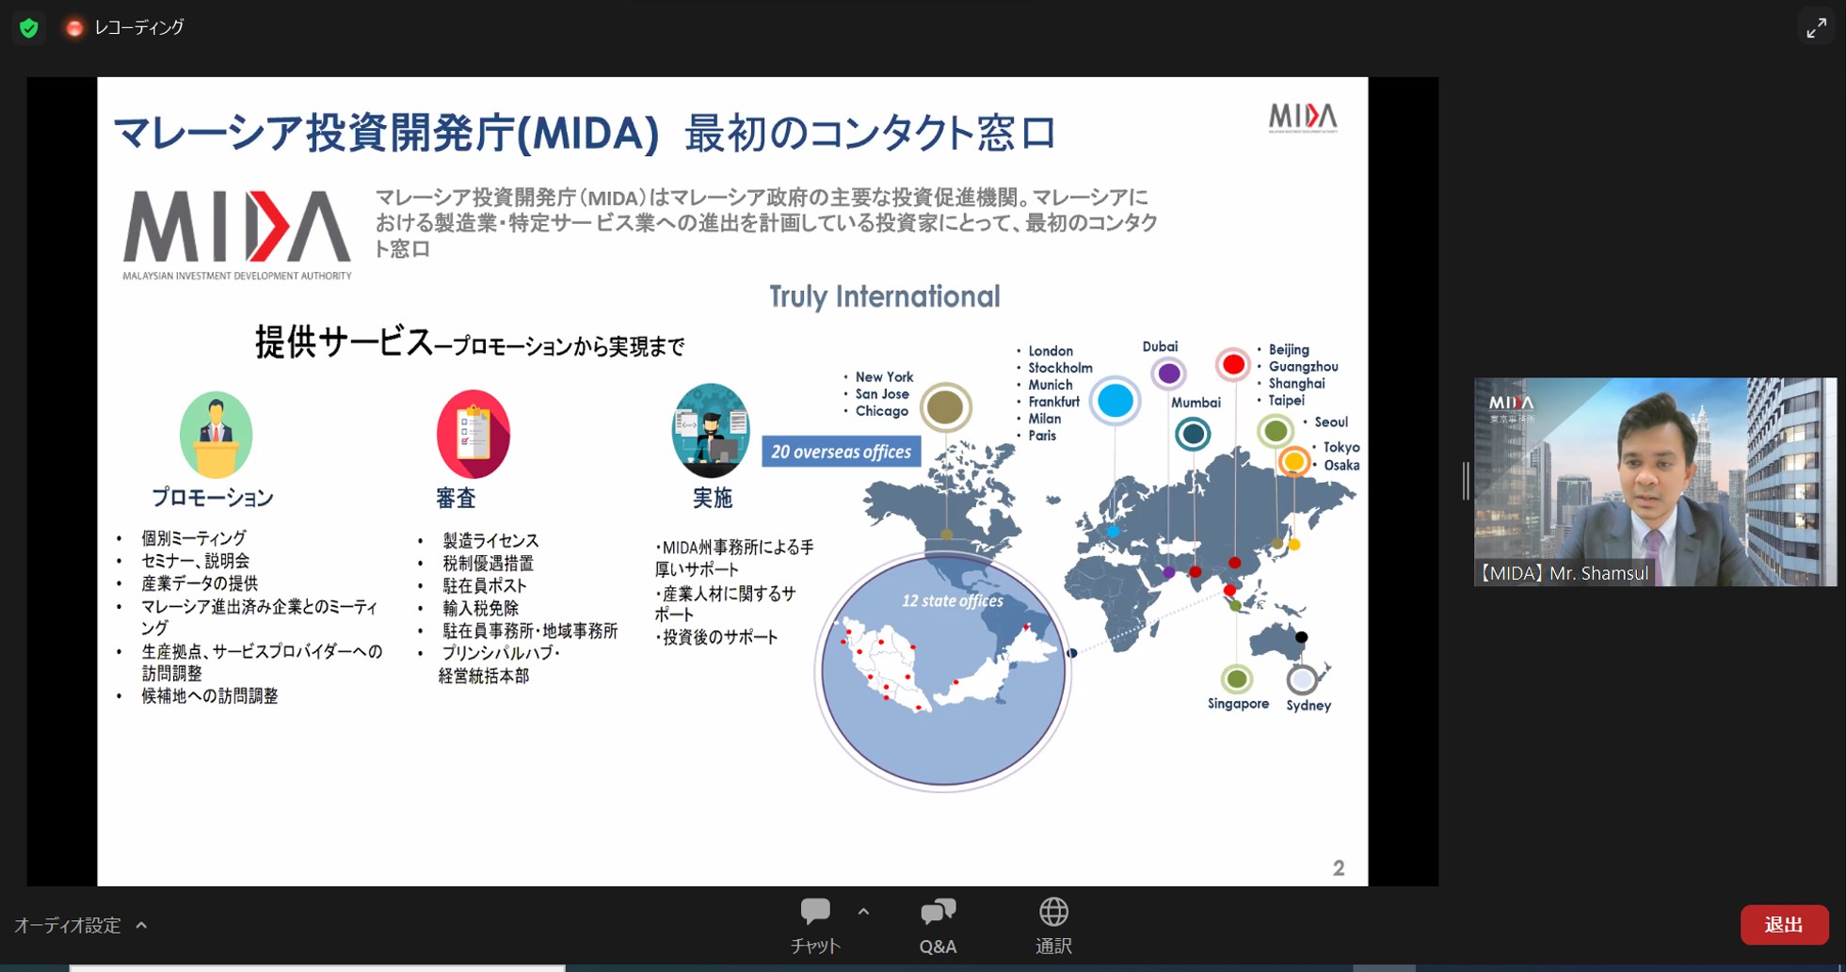Open the 通訳 interpretation globe
This screenshot has height=972, width=1846.
[1053, 926]
